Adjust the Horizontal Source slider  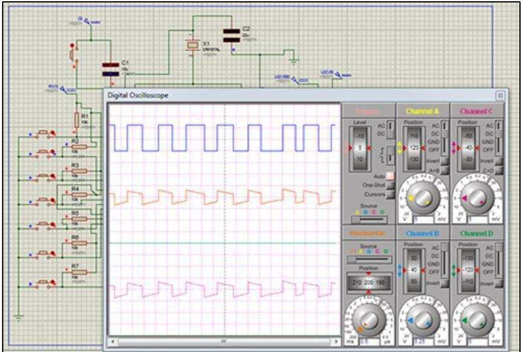pos(369,259)
